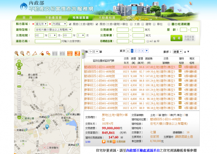Viewport: 217px width, 154px height.
Task: Click the 道路名稱 road name input field
Action: click(47, 41)
